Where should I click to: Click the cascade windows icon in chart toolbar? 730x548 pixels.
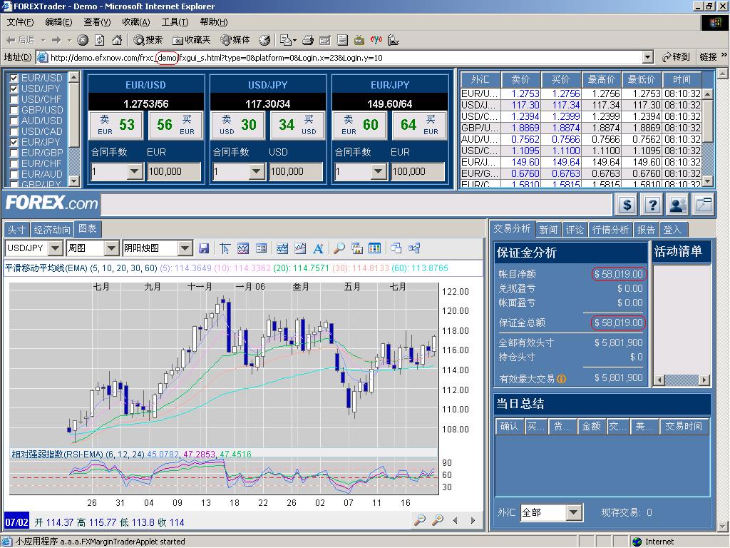[396, 248]
